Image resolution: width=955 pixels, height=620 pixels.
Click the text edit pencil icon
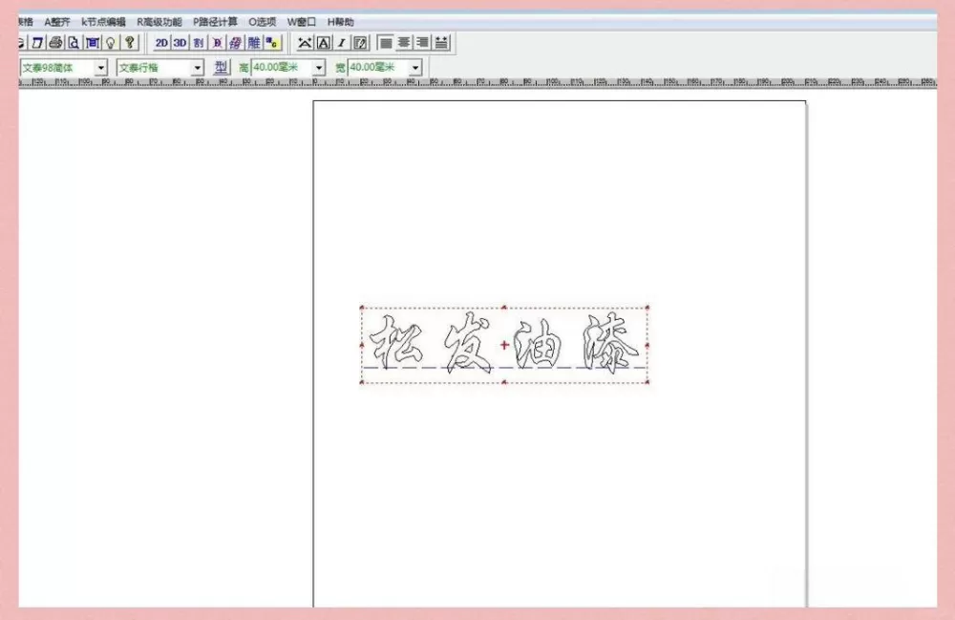361,43
